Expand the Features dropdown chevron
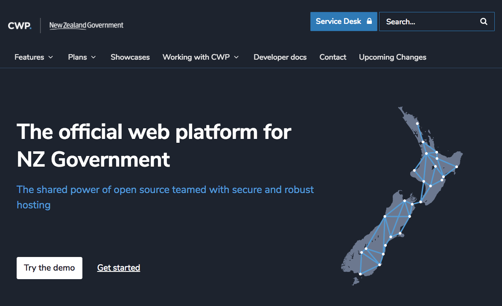The height and width of the screenshot is (306, 502). point(51,57)
